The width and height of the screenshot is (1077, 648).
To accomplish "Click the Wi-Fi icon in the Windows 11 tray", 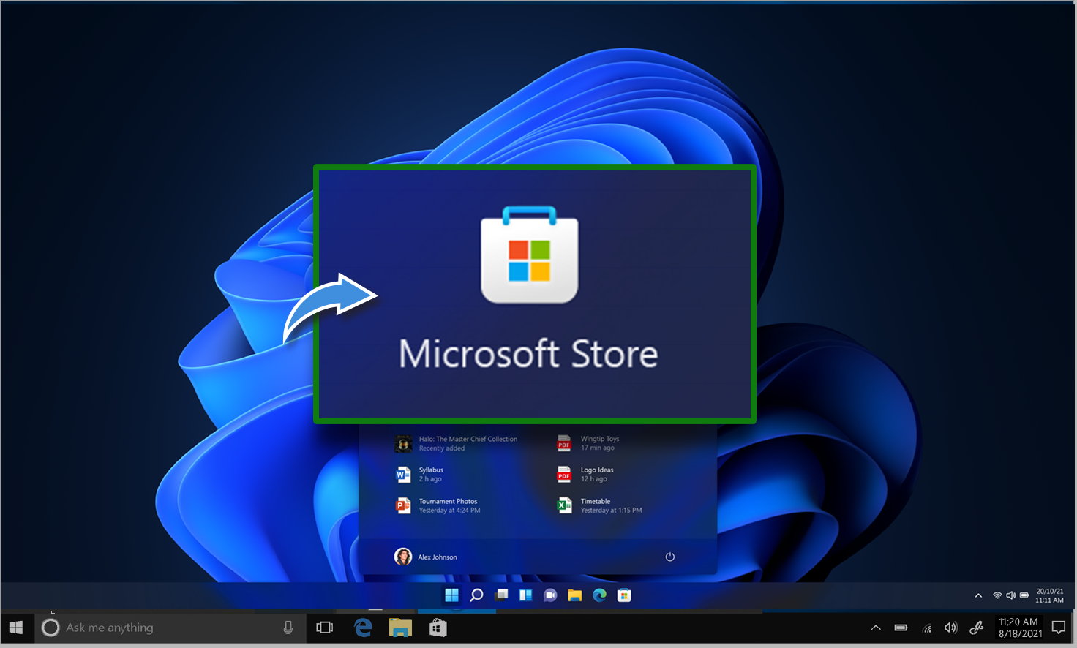I will point(997,595).
